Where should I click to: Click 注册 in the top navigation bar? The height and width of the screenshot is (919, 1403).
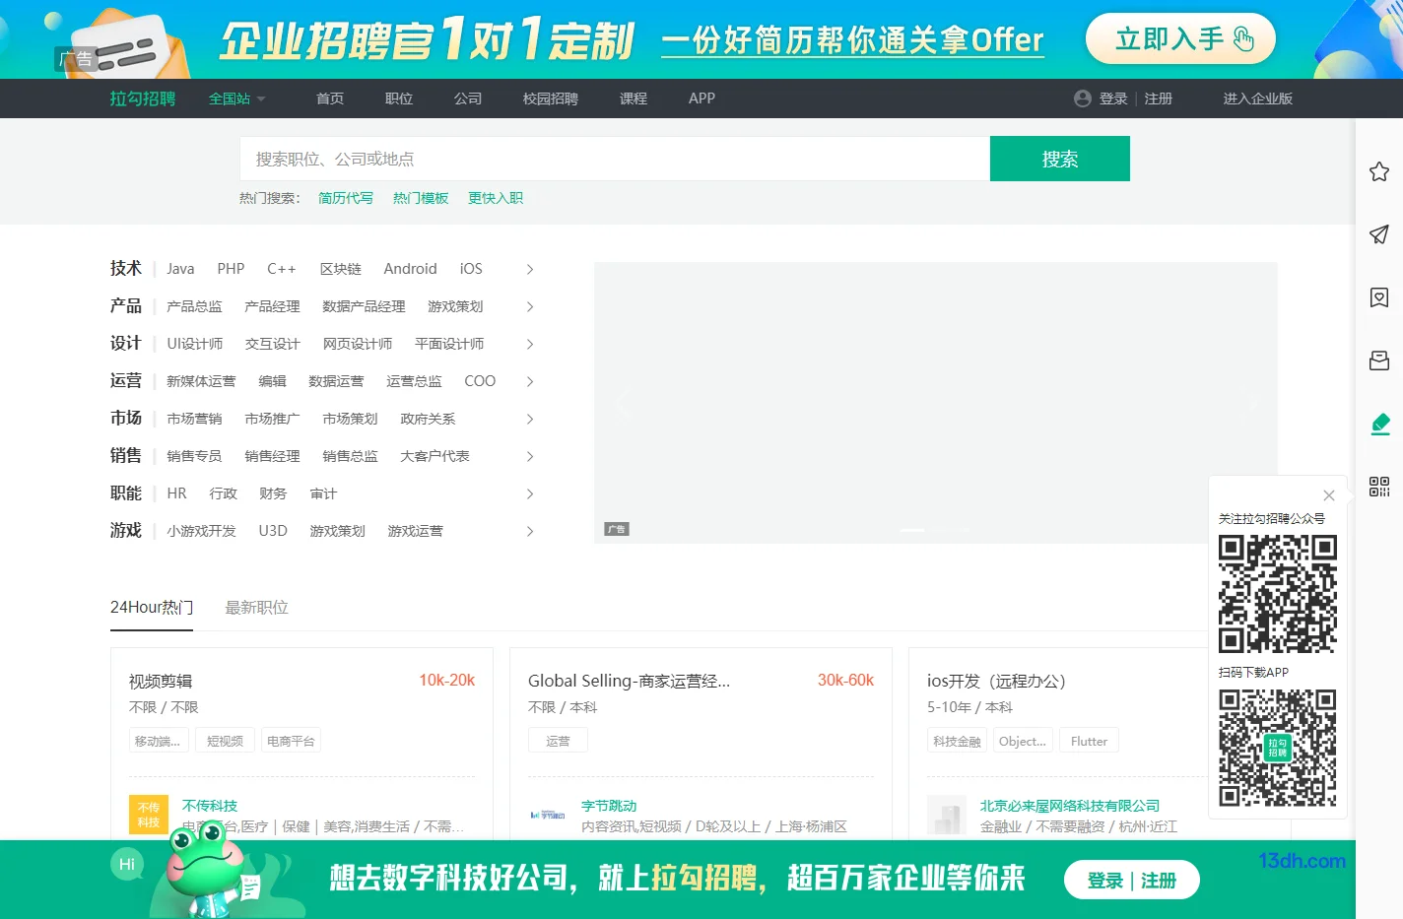pyautogui.click(x=1158, y=98)
